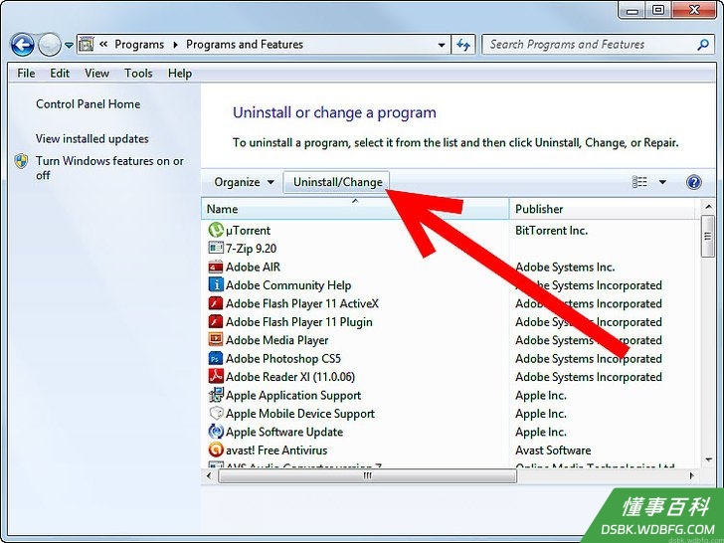Open the File menu
Image resolution: width=724 pixels, height=543 pixels.
(26, 73)
